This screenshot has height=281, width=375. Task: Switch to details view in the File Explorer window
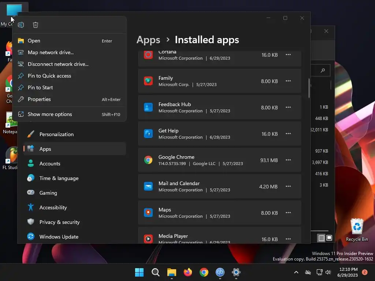(322, 238)
